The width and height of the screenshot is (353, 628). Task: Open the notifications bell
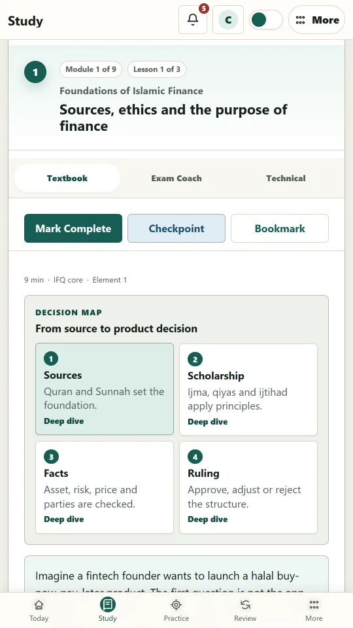[193, 20]
